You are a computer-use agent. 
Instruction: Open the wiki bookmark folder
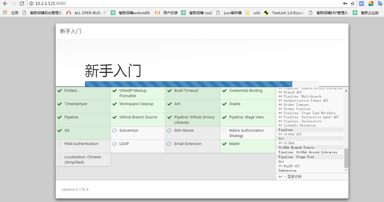coord(253,13)
